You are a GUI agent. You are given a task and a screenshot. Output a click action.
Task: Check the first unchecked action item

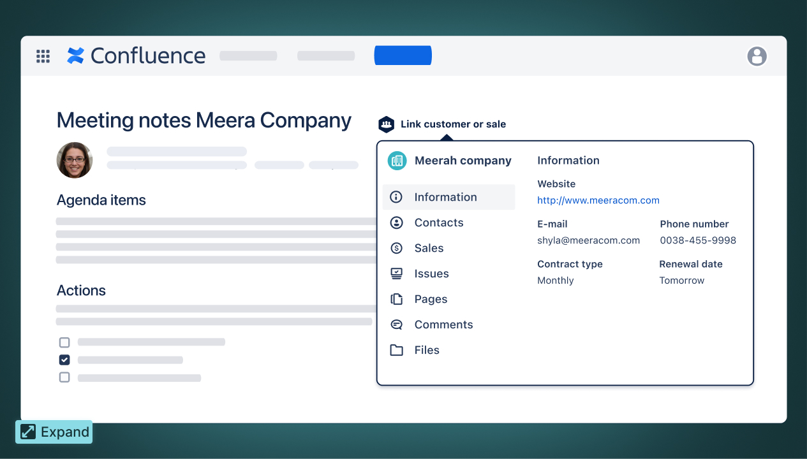click(64, 342)
